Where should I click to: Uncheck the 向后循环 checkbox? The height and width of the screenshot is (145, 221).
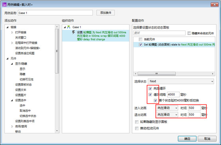150,88
